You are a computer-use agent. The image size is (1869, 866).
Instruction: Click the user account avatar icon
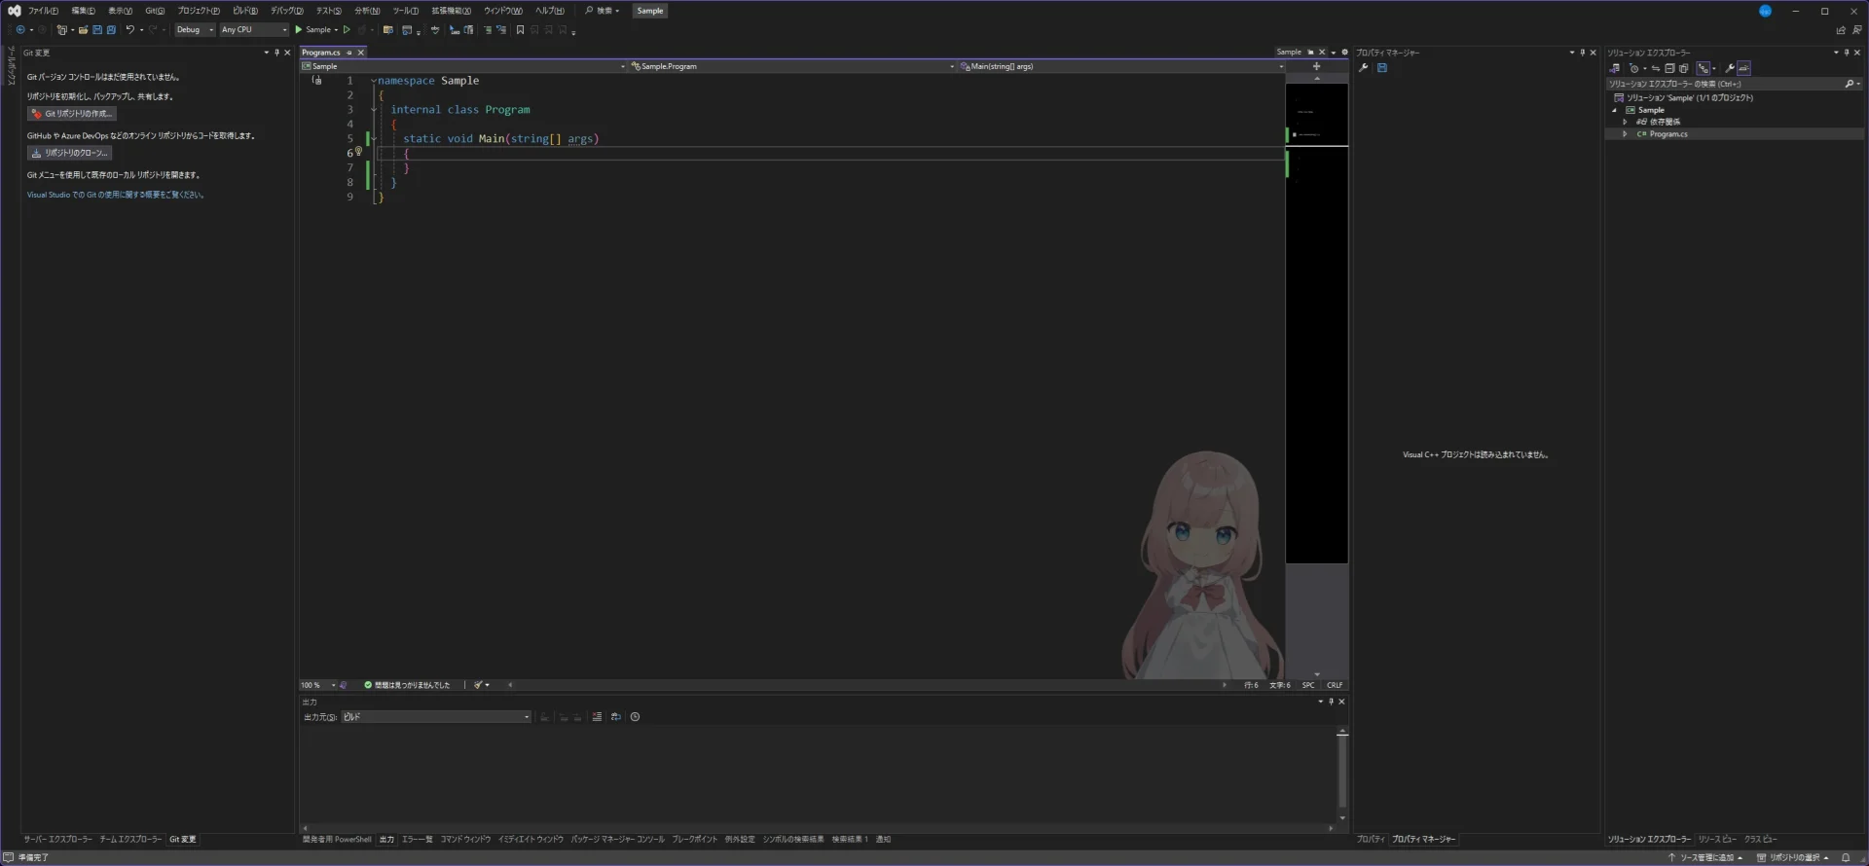point(1765,11)
